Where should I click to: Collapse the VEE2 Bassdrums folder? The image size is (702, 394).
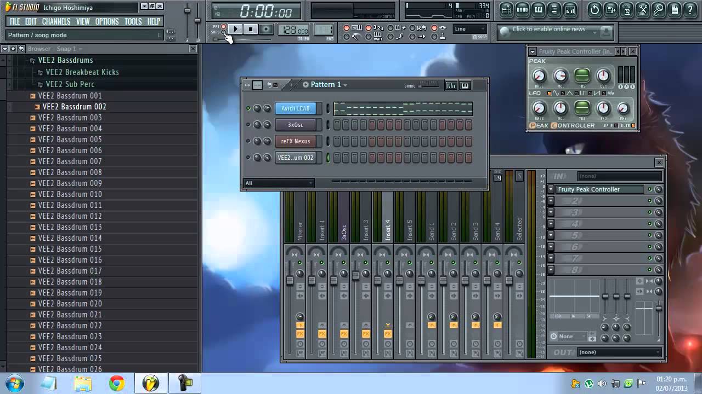(32, 61)
